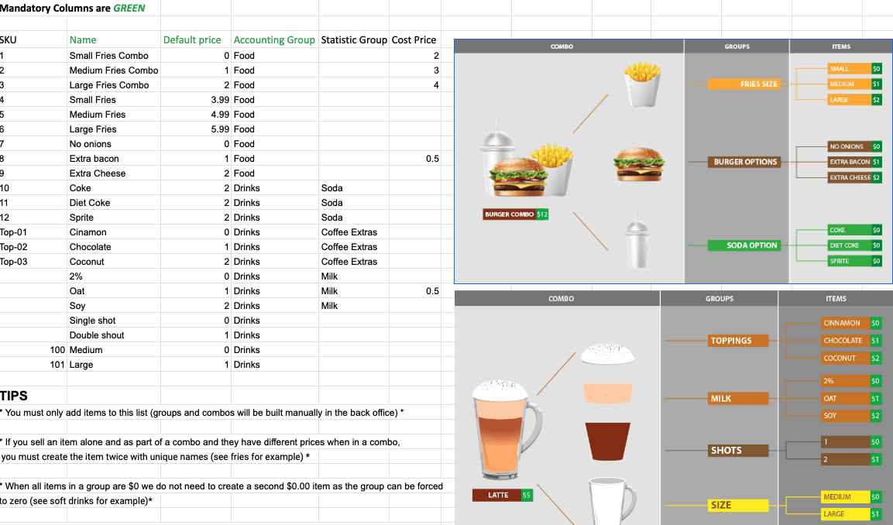Click the LATTE $5 label
893x525 pixels.
click(x=503, y=495)
